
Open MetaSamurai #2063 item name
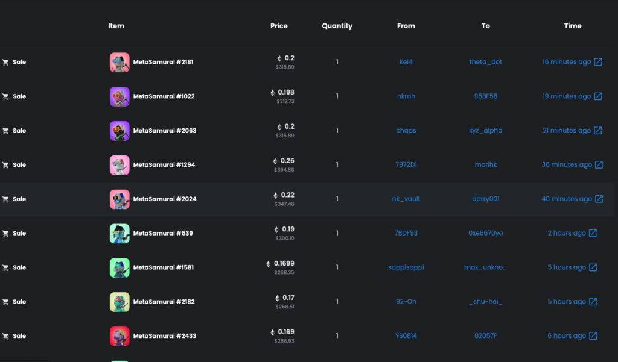point(164,131)
